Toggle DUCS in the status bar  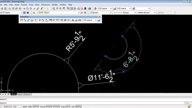63,107
